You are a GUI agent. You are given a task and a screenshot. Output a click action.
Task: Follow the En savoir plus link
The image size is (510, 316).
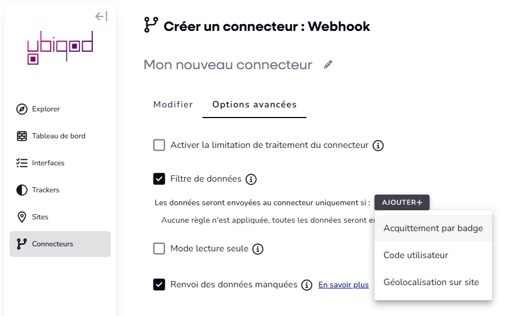344,285
